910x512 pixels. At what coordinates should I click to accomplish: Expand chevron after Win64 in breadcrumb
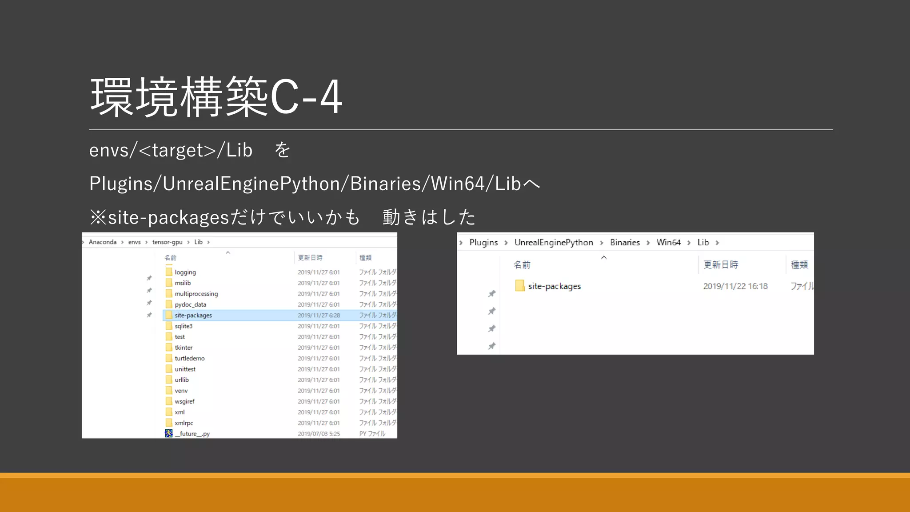tap(689, 243)
